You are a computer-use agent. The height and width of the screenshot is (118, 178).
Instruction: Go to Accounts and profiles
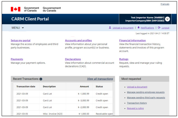[x=78, y=40]
